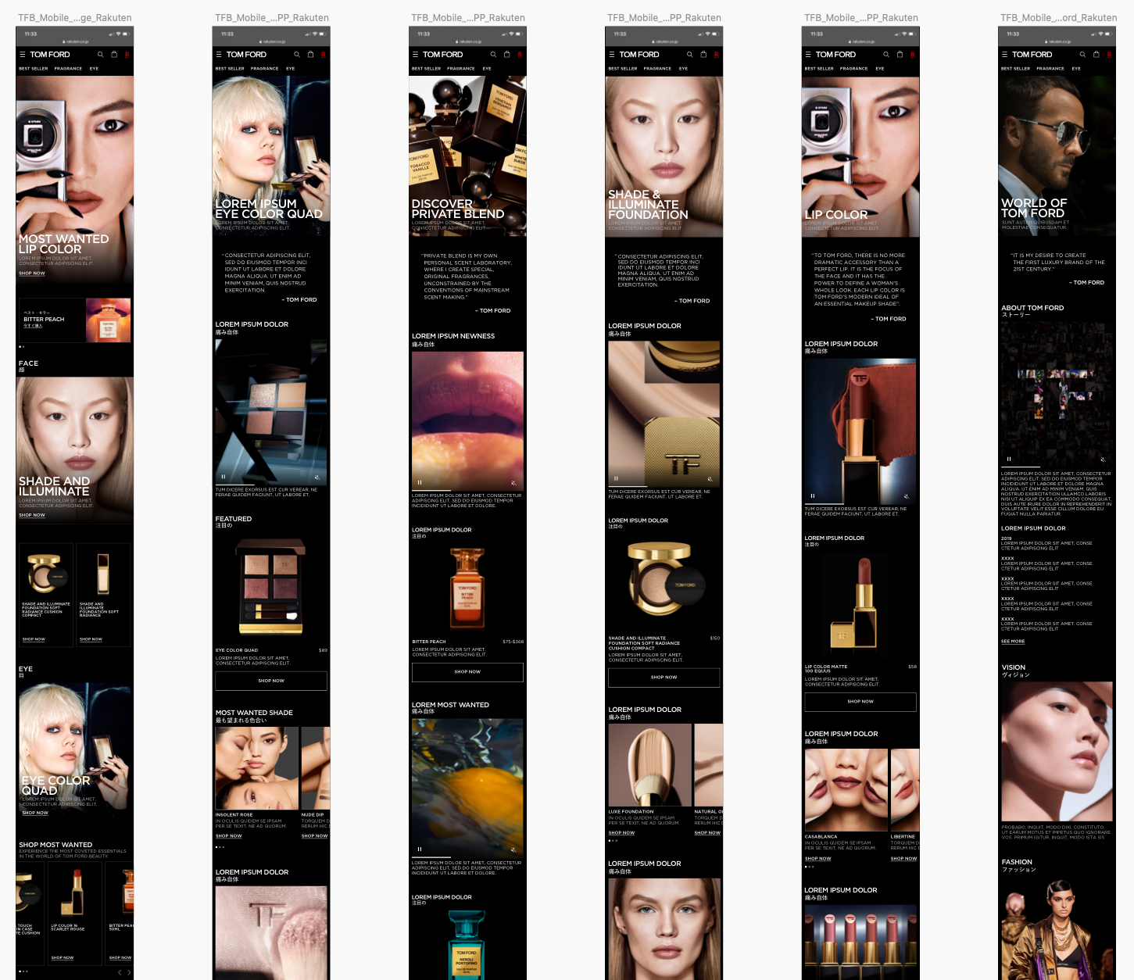
Task: Click SHOP NOW under Lip Color 16 Scarlet Rouge
Action: click(x=63, y=957)
